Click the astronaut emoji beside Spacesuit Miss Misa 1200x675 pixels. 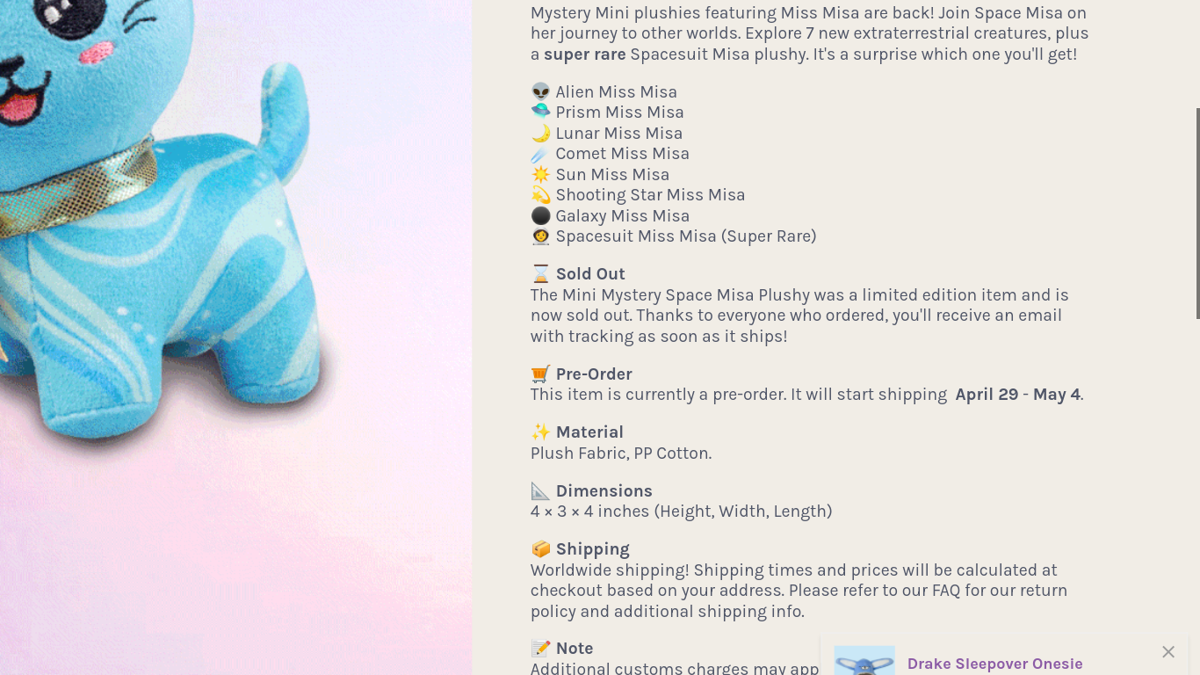(x=540, y=236)
